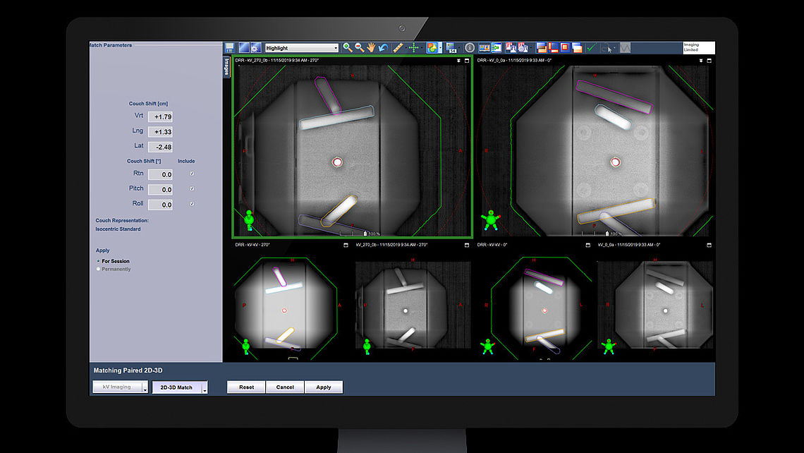
Task: Apply the couch shift corrections
Action: point(324,387)
